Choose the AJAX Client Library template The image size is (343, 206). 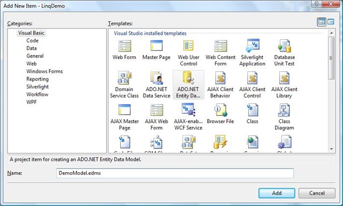[x=284, y=85]
